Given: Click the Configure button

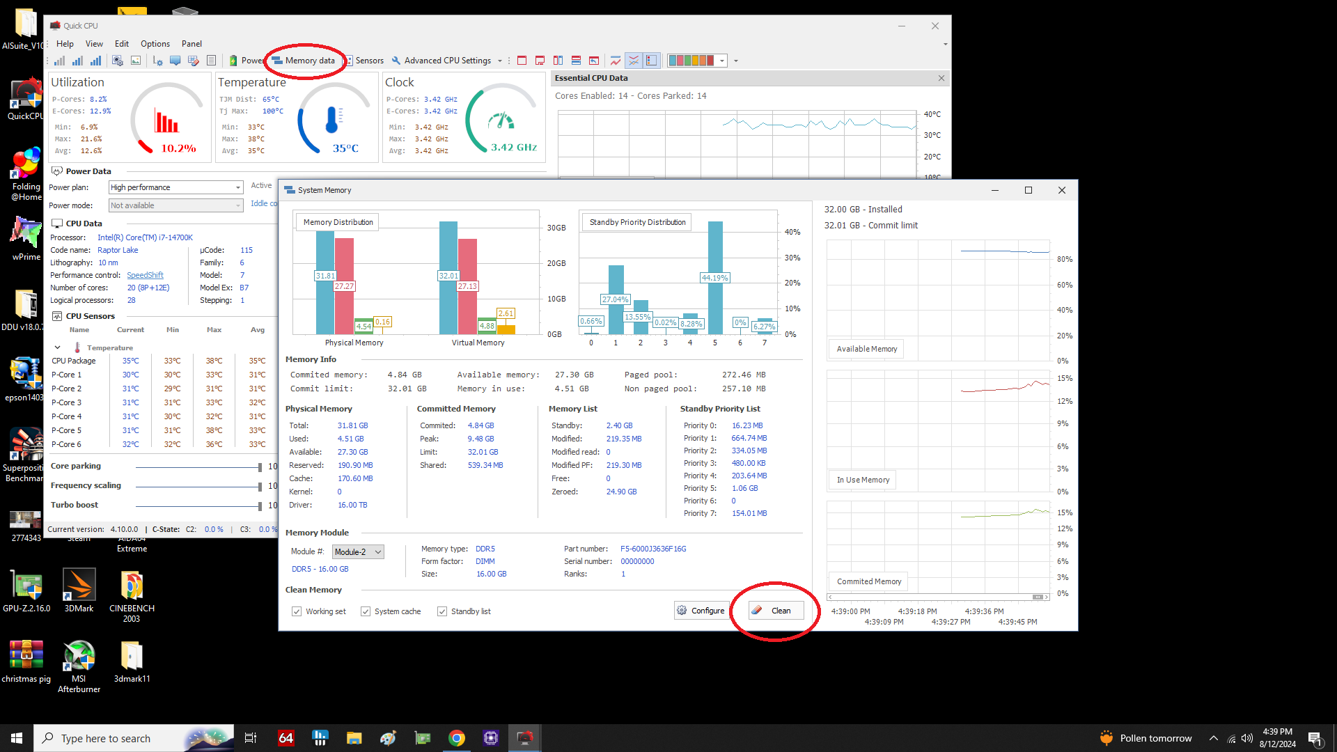Looking at the screenshot, I should [701, 611].
